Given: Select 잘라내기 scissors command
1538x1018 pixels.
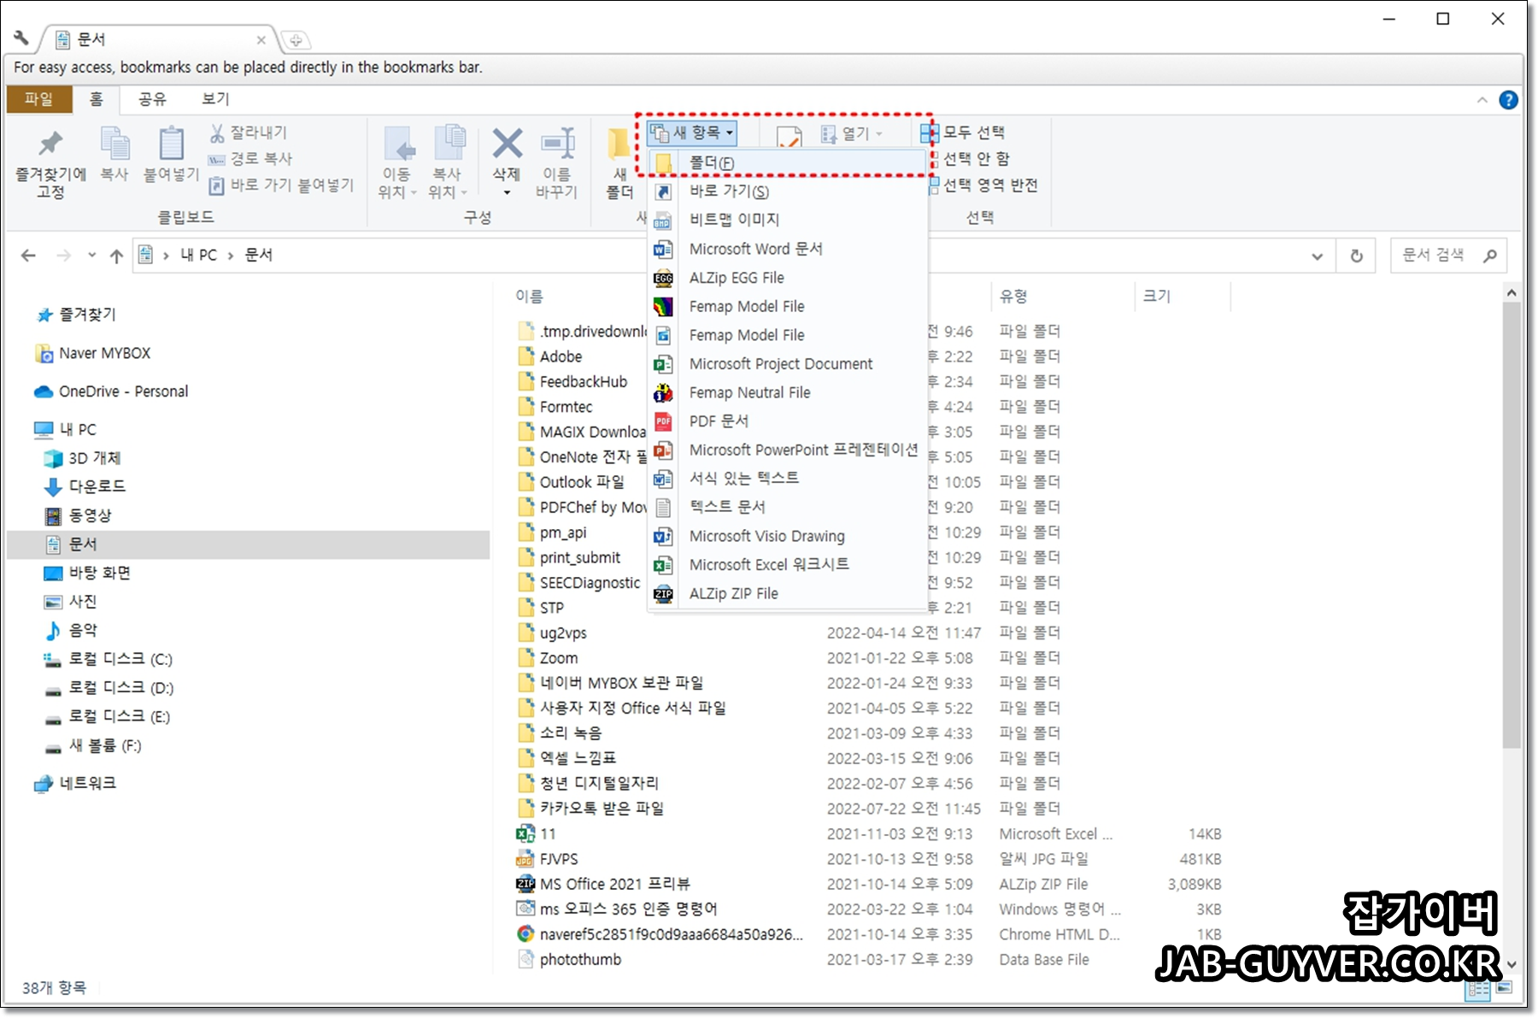Looking at the screenshot, I should pos(249,132).
